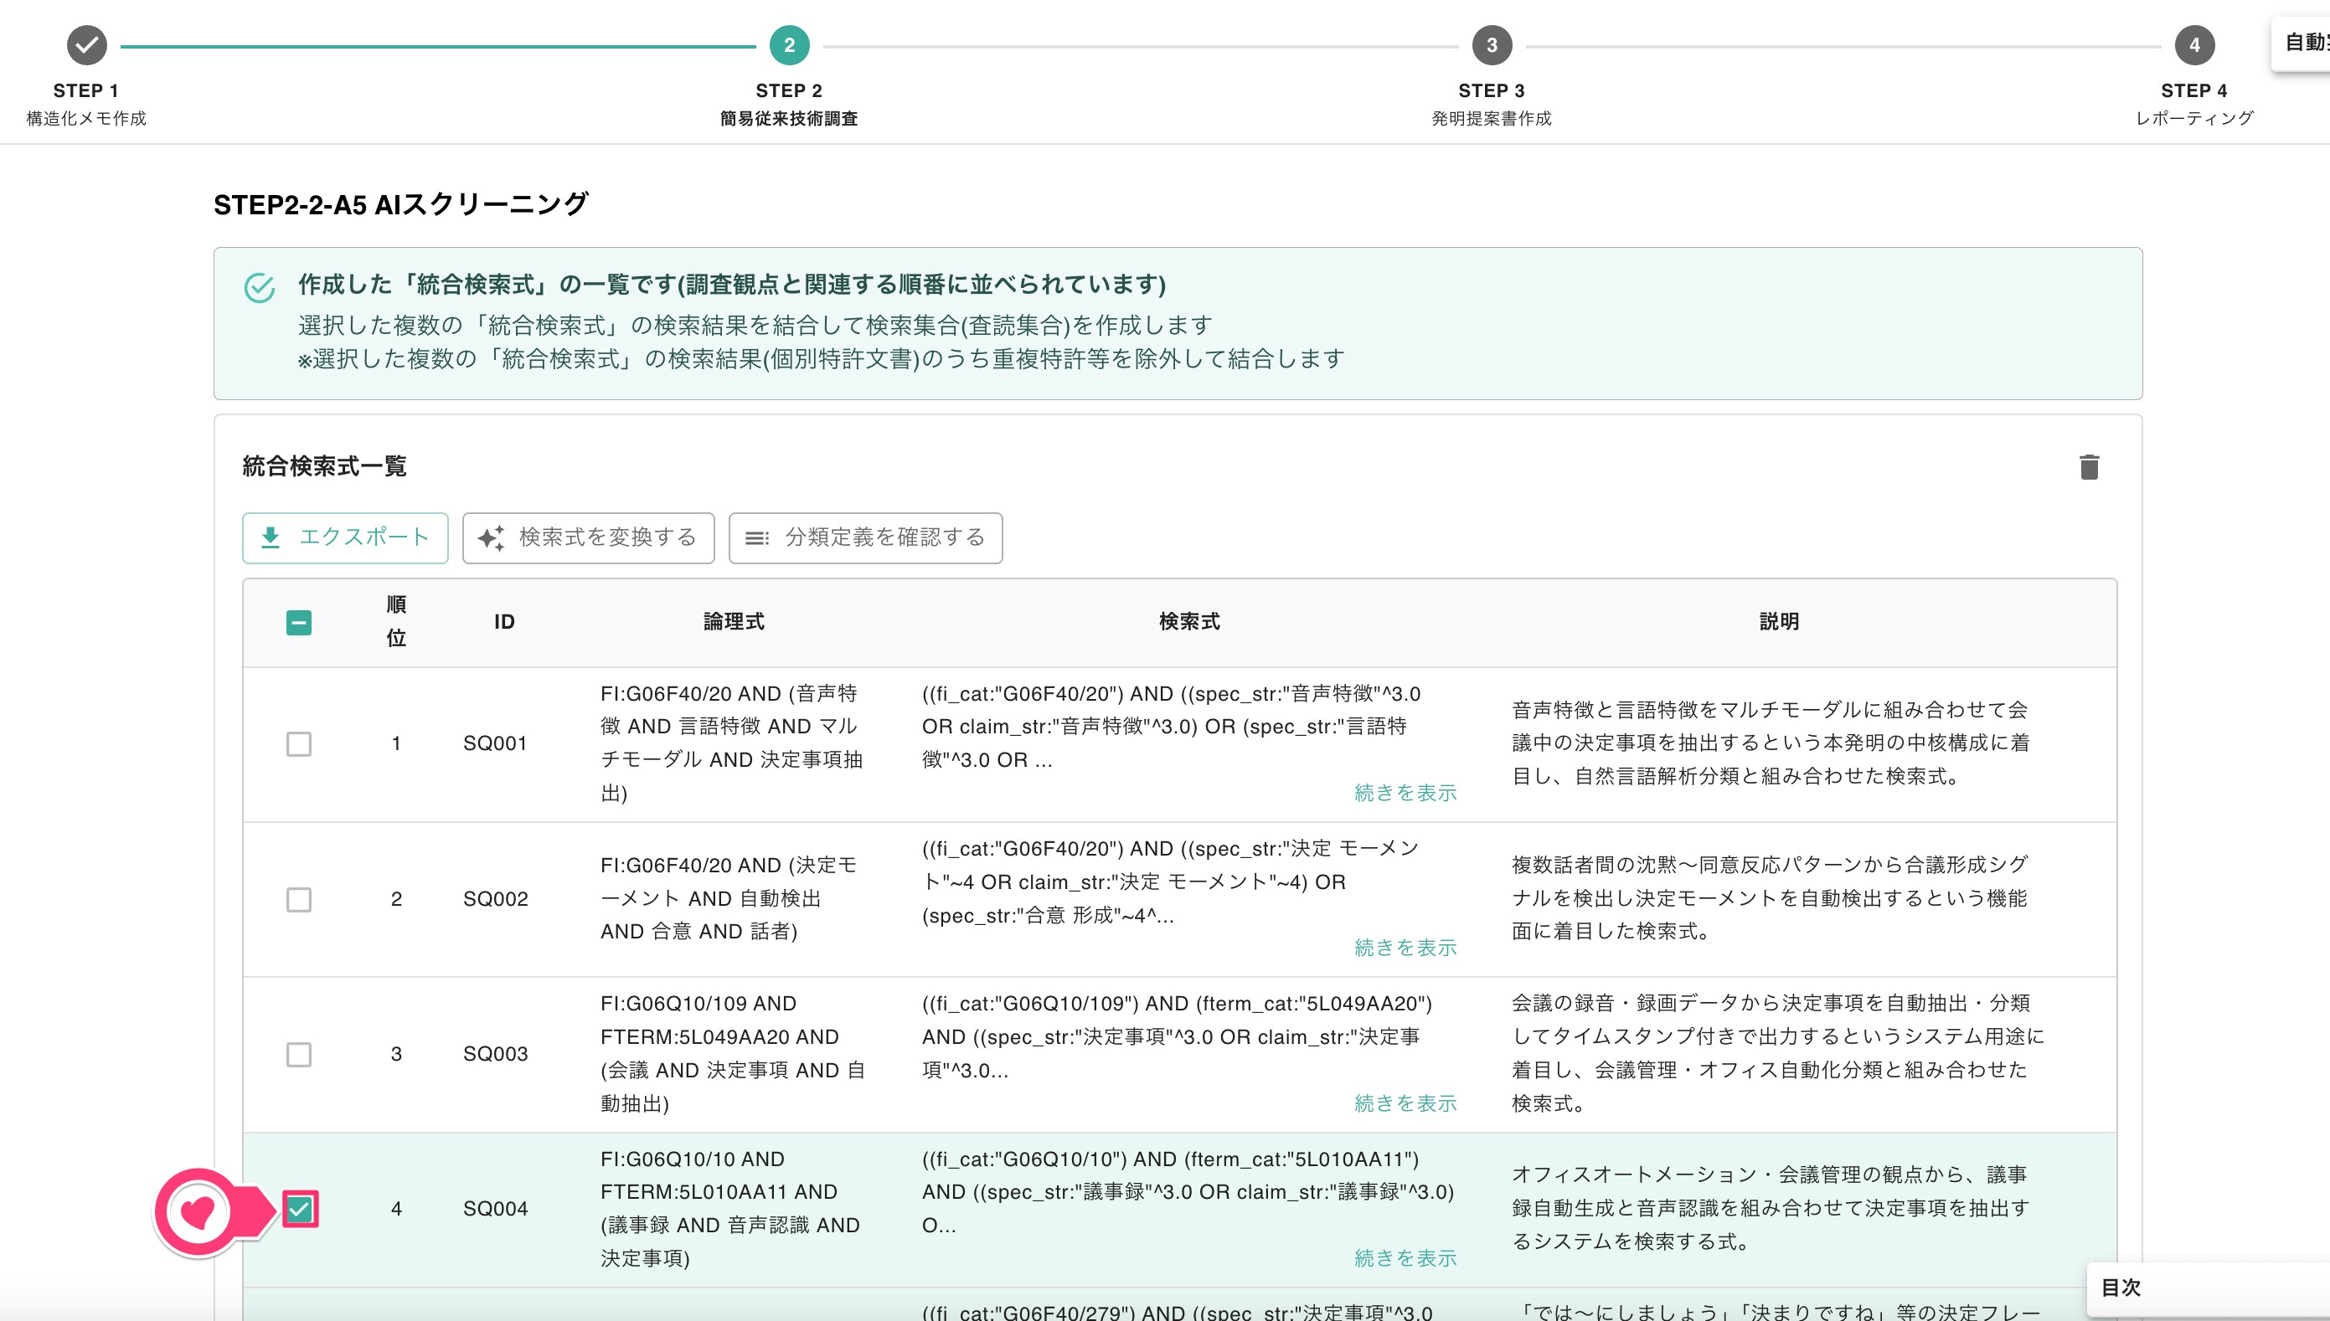
Task: Click the rank number 1 cell
Action: [x=396, y=743]
